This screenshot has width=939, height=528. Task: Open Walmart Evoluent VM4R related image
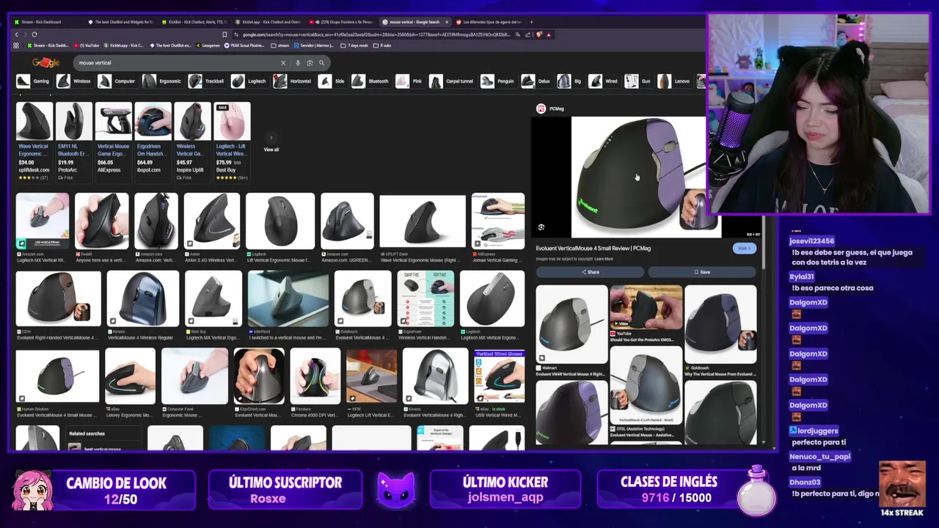tap(571, 323)
